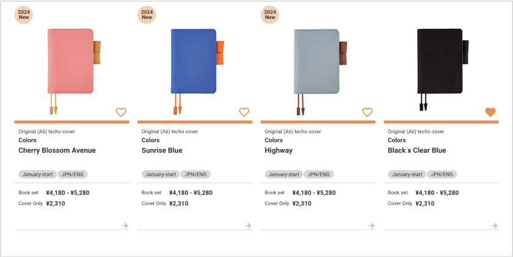Screen dimensions: 513x257
Task: Open the Highway product title
Action: coord(278,150)
